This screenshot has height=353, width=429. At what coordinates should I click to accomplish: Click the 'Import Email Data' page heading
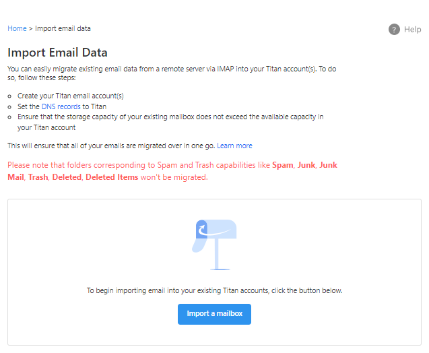[x=57, y=53]
